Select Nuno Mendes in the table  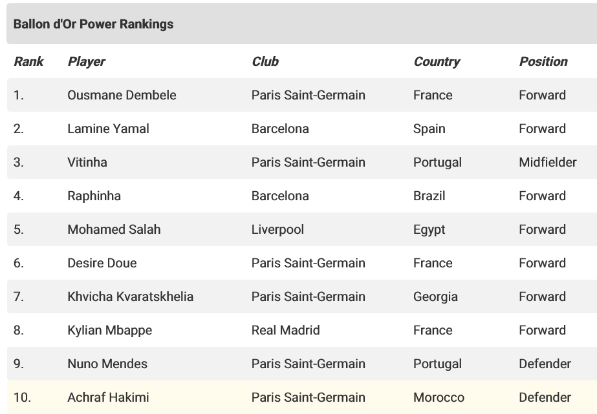[107, 364]
